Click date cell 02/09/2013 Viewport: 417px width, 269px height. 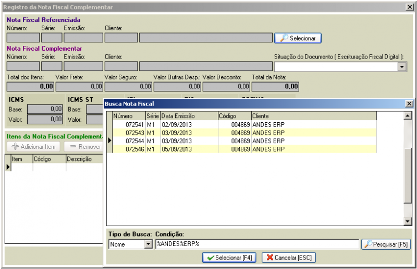[189, 124]
